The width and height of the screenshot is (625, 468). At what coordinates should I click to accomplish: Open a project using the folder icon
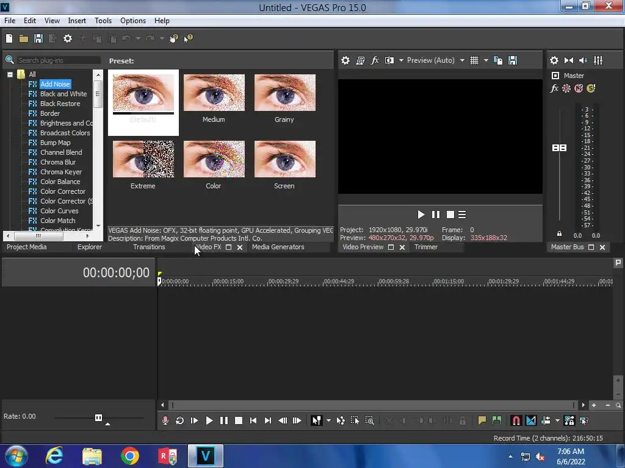24,38
